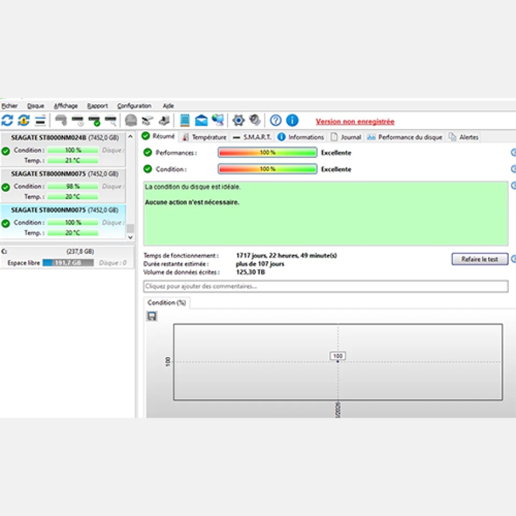Click green check icon of ST8000NM024B disk
The width and height of the screenshot is (516, 516).
(5, 151)
